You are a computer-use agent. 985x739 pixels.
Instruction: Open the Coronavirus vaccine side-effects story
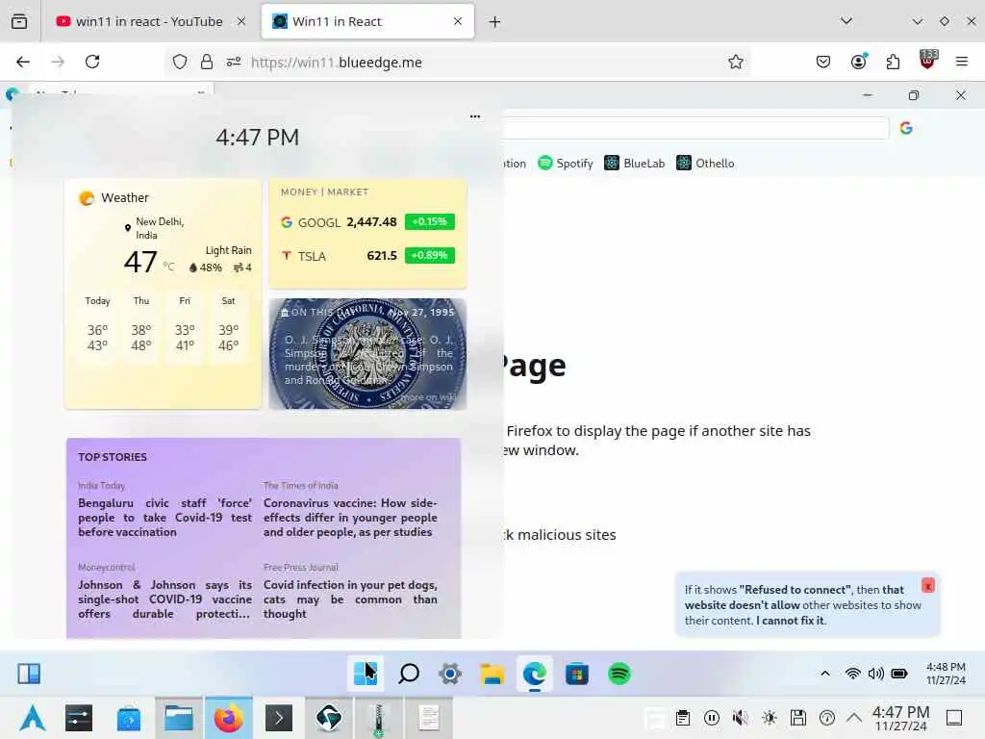[350, 517]
